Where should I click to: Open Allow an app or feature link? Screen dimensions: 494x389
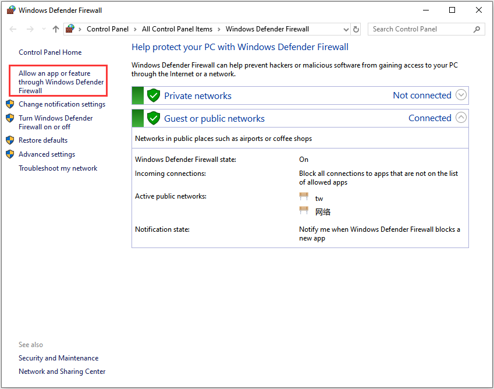point(61,82)
